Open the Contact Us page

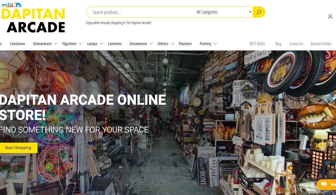point(296,44)
